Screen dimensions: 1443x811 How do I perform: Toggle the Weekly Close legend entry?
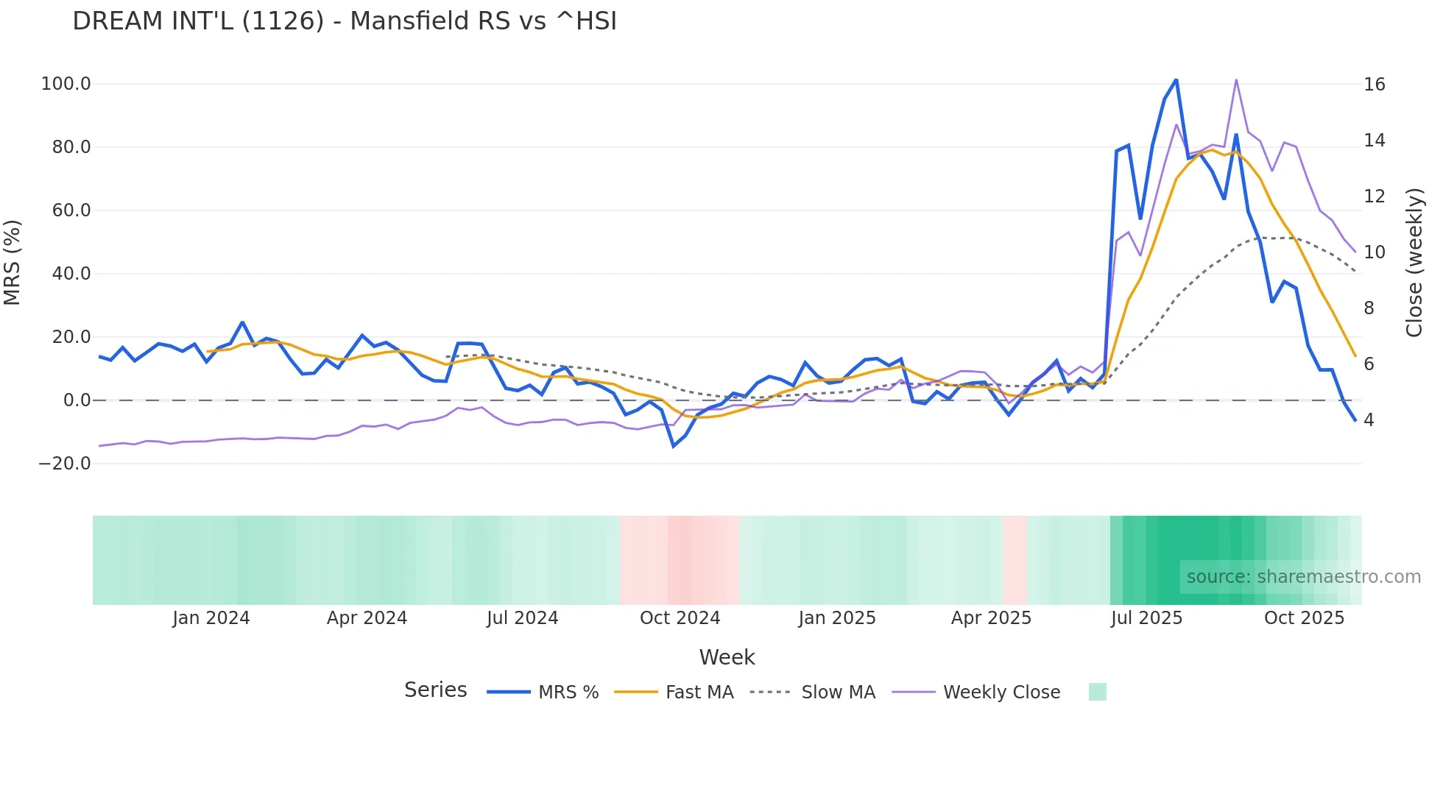tap(976, 693)
